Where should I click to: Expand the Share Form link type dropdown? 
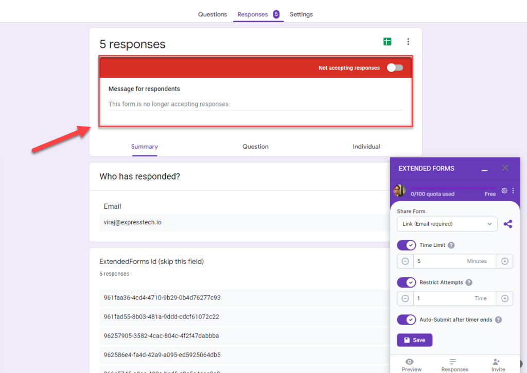(x=447, y=224)
